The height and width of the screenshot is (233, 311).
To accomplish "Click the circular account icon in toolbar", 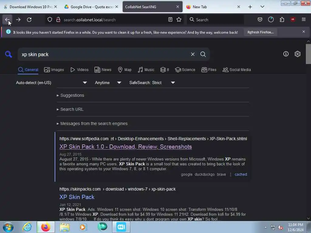I will point(271,19).
